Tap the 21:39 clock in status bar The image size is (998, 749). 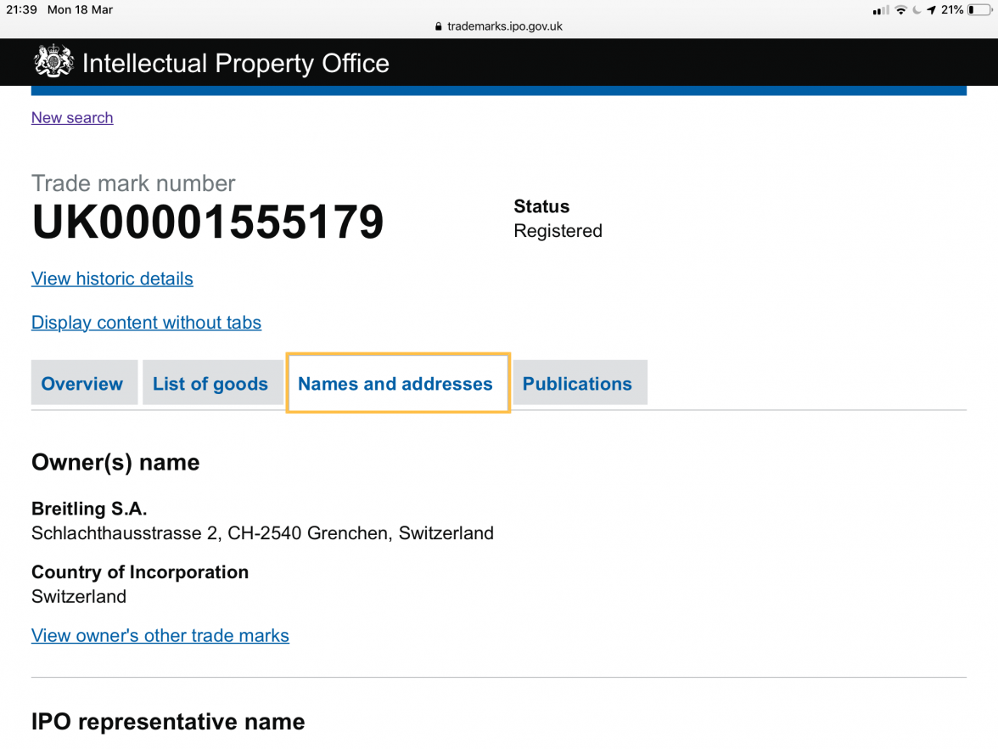[21, 10]
